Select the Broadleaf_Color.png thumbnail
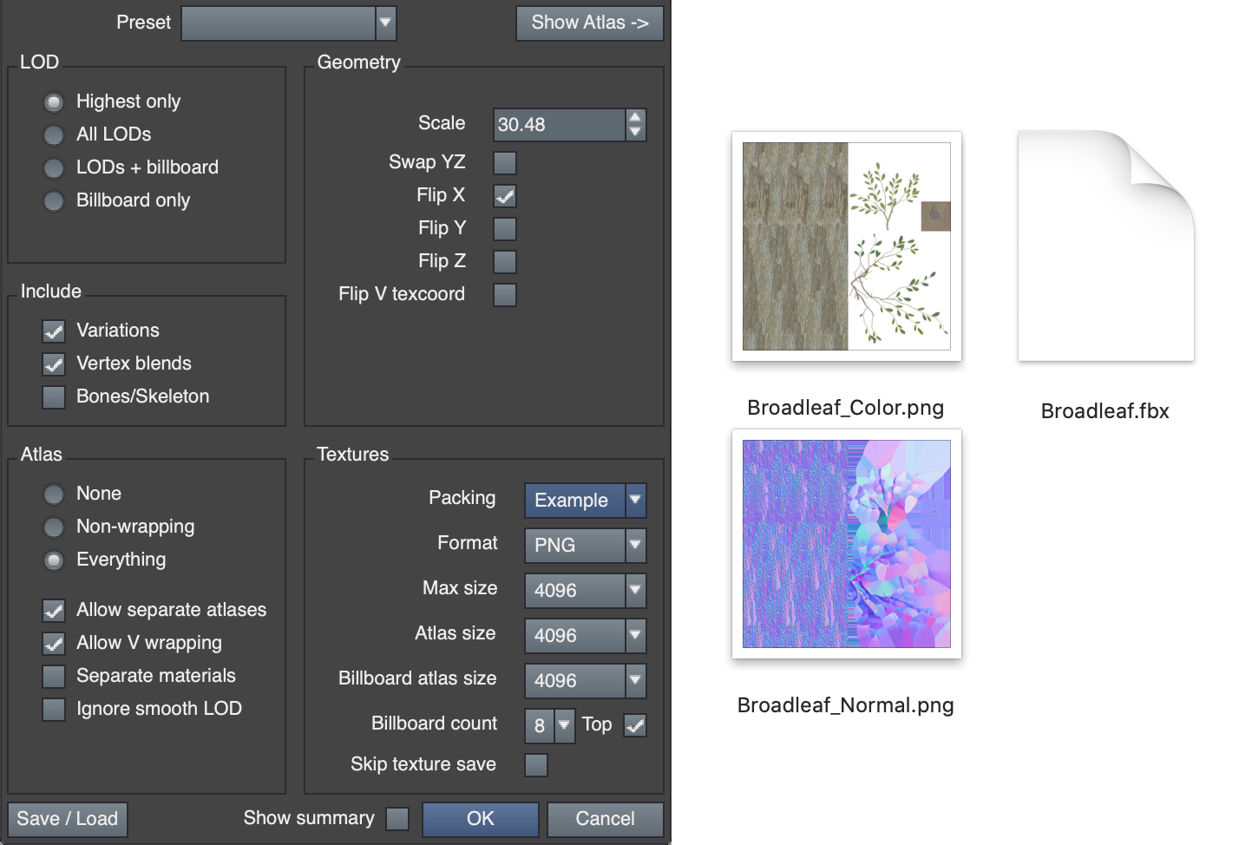 point(847,246)
